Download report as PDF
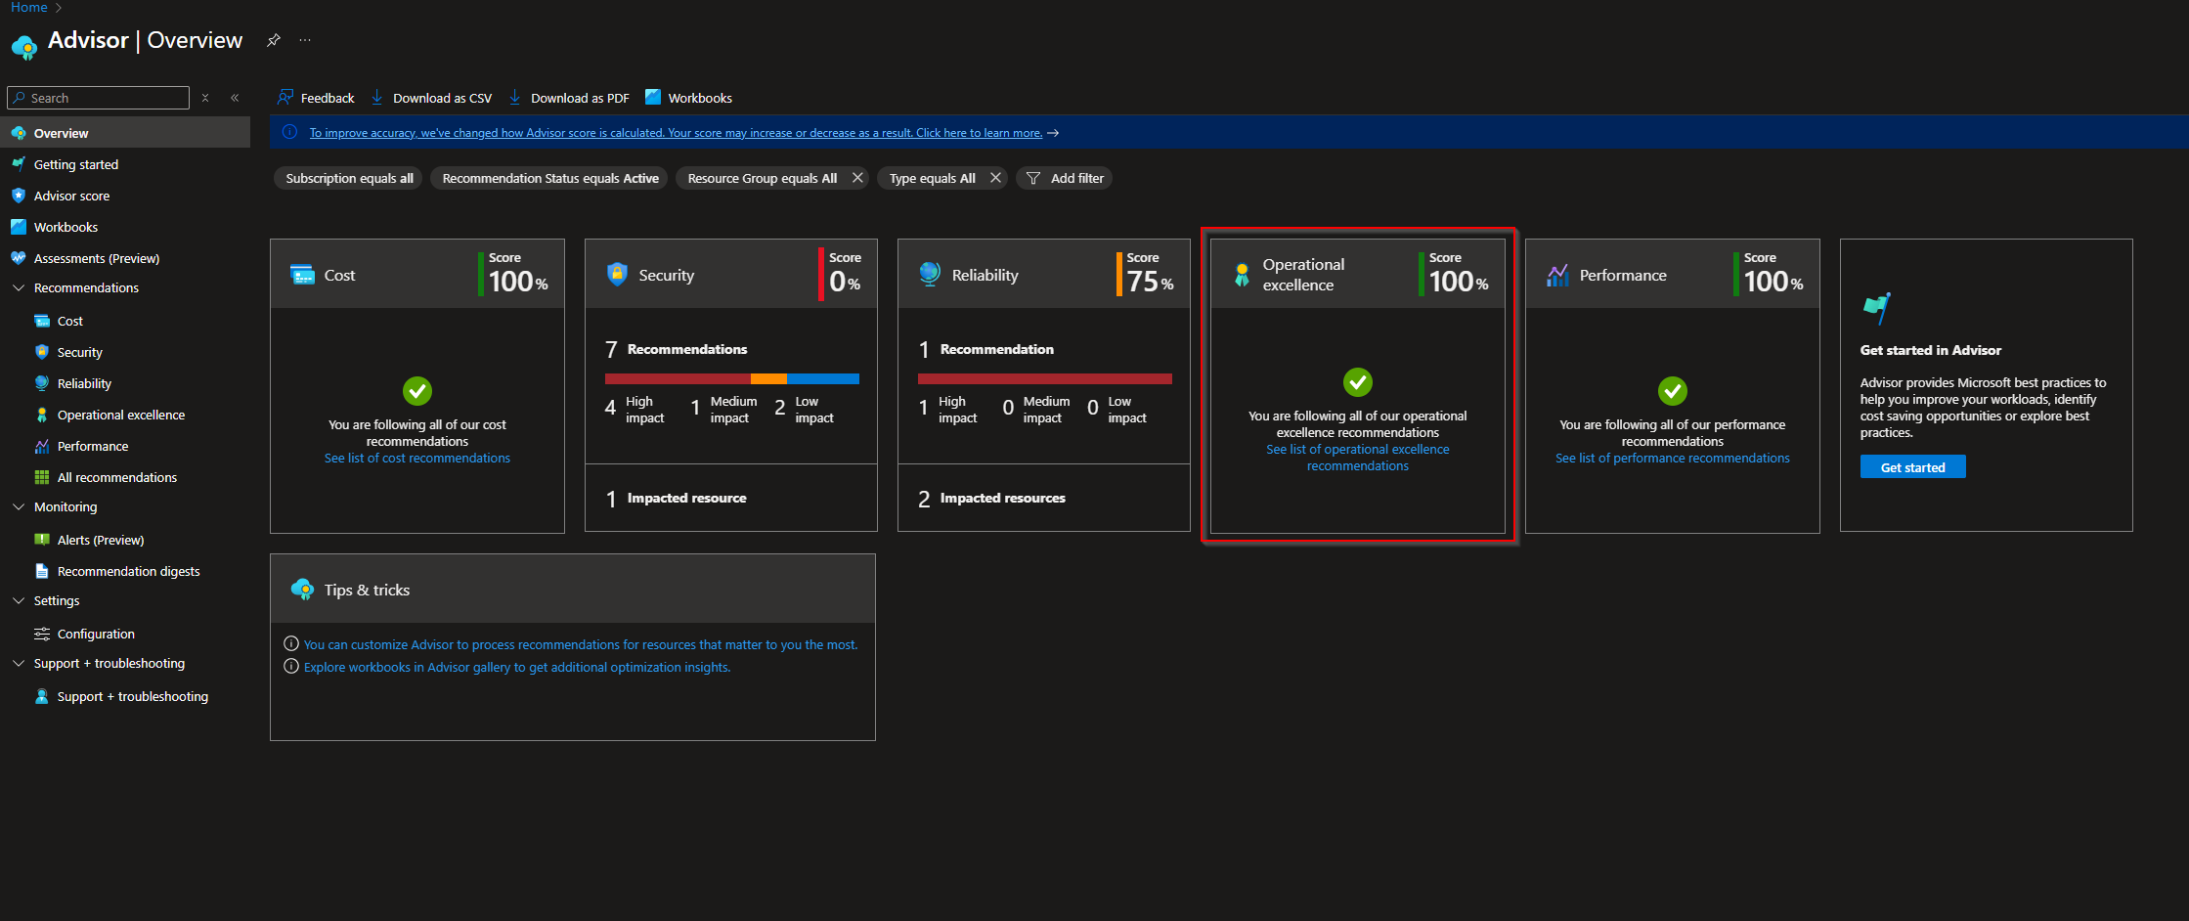This screenshot has height=921, width=2189. point(569,98)
